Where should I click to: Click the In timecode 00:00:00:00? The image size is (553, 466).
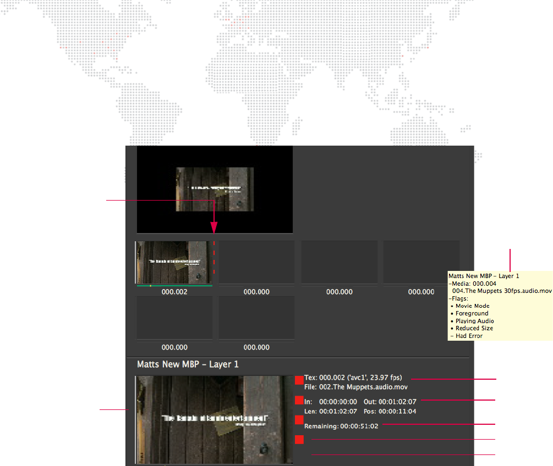pos(338,402)
